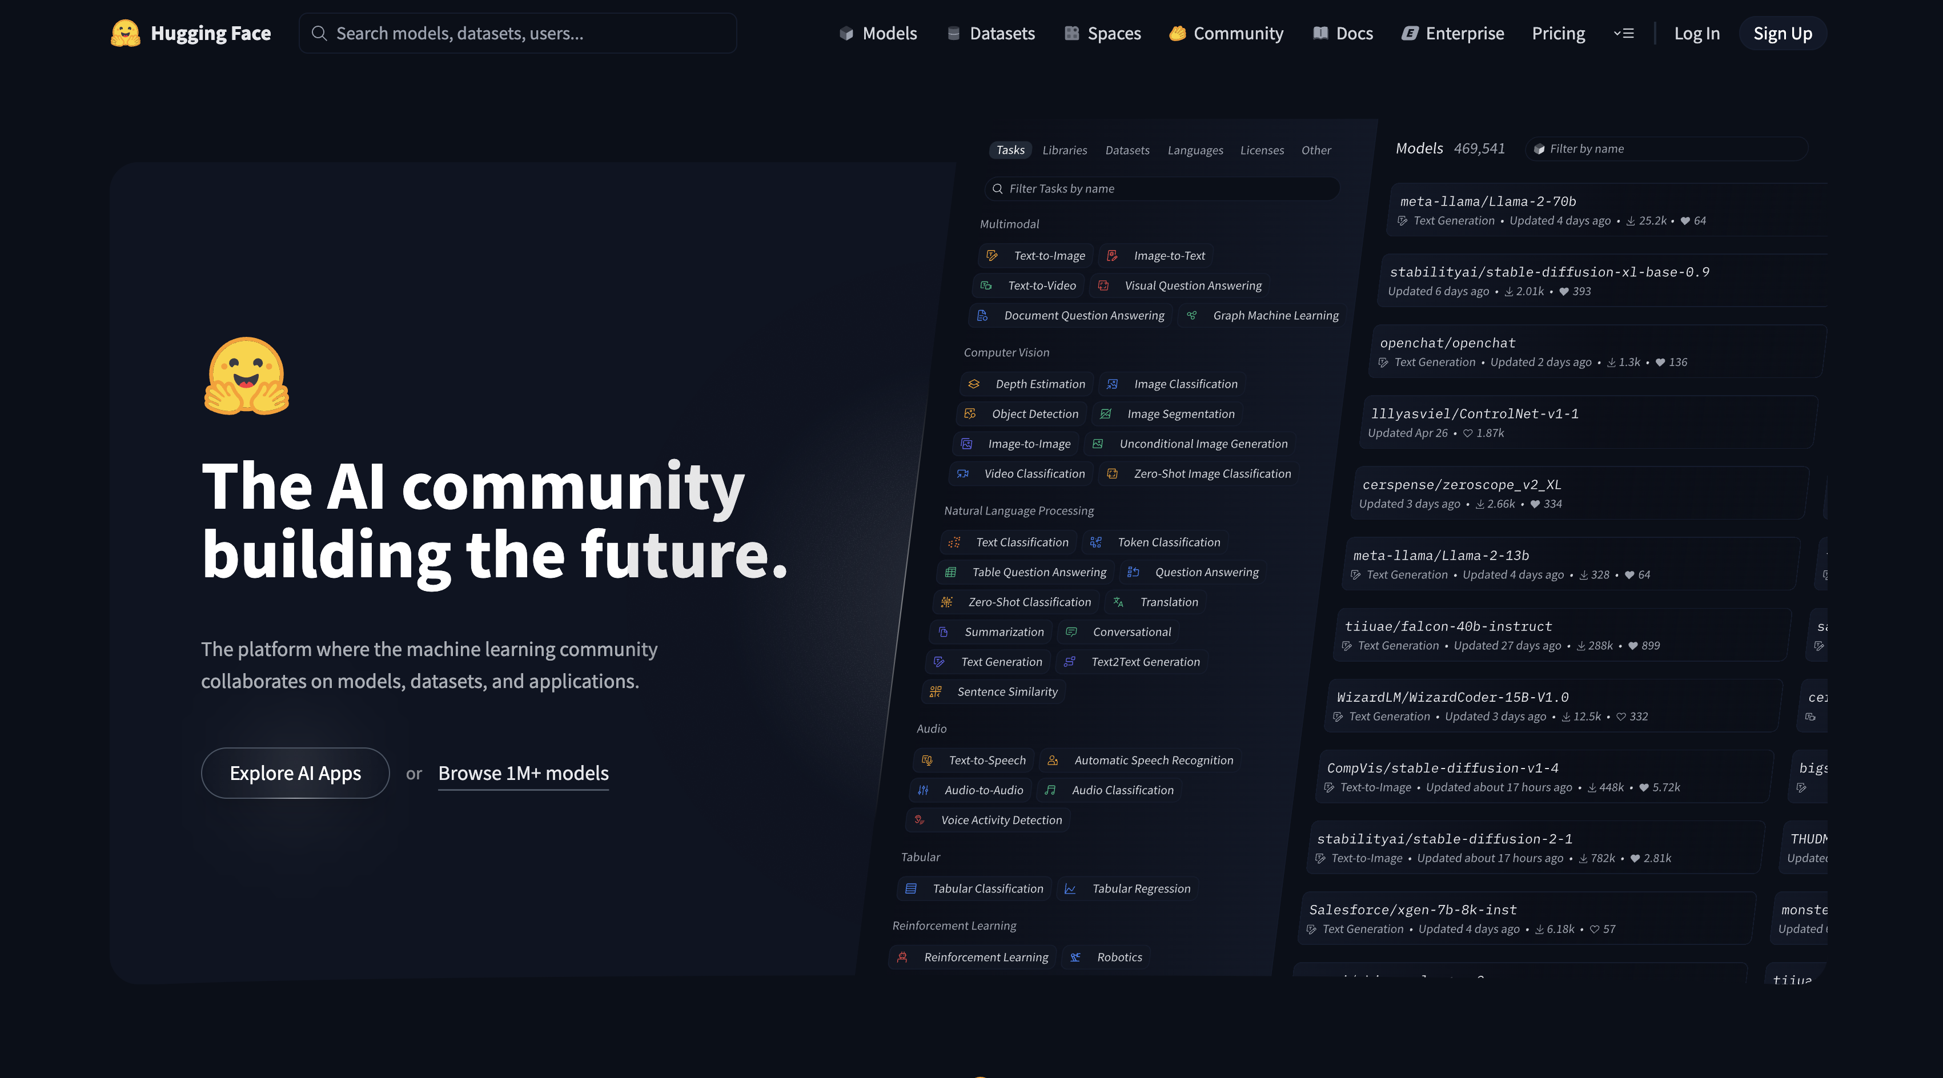Switch to the Libraries tab

1064,150
